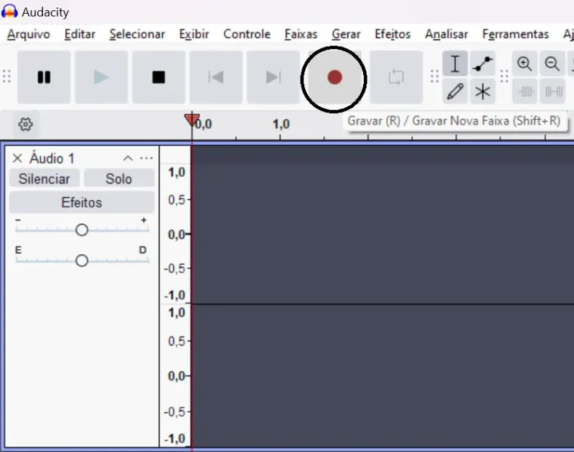Select the Multi-tool asterisk icon
The image size is (574, 452).
tap(483, 91)
